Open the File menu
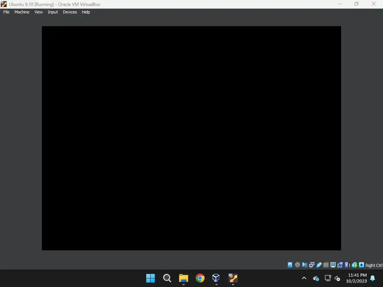 coord(6,12)
